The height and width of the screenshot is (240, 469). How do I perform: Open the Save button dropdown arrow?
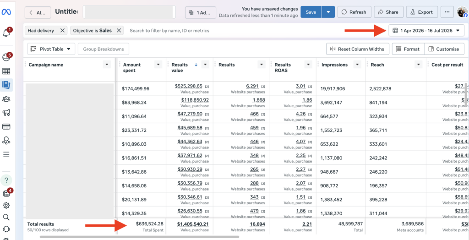point(328,12)
